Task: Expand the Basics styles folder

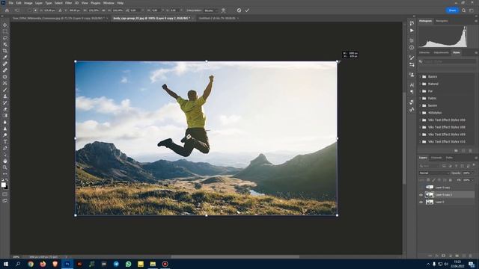Action: pos(420,76)
